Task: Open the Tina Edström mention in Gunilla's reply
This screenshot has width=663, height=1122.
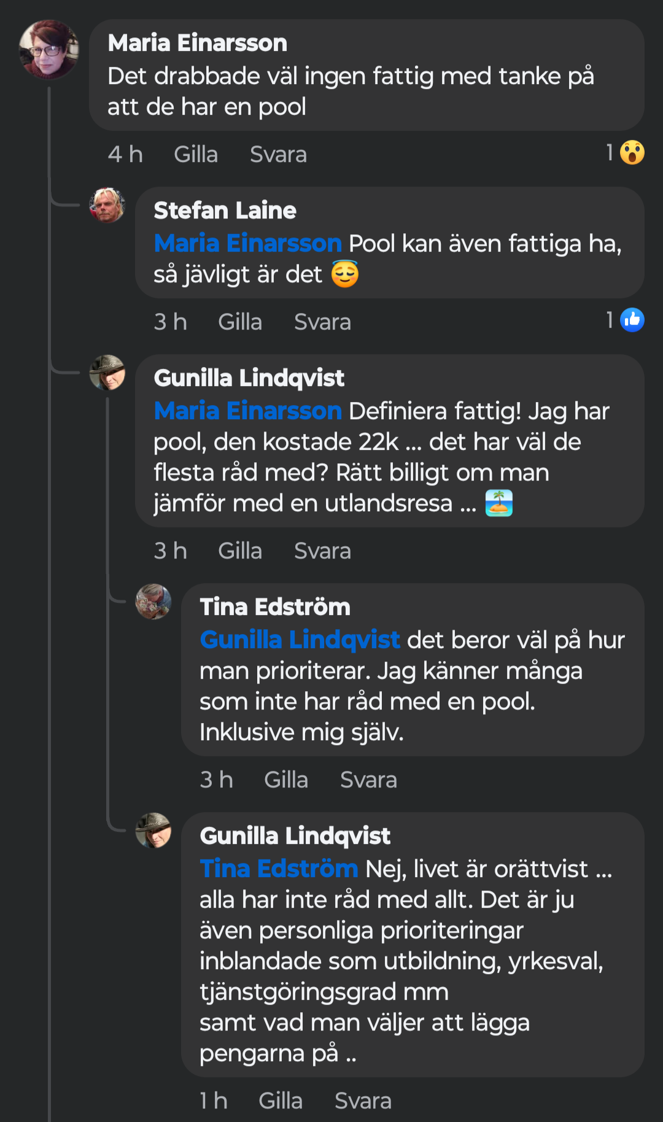Action: tap(279, 869)
